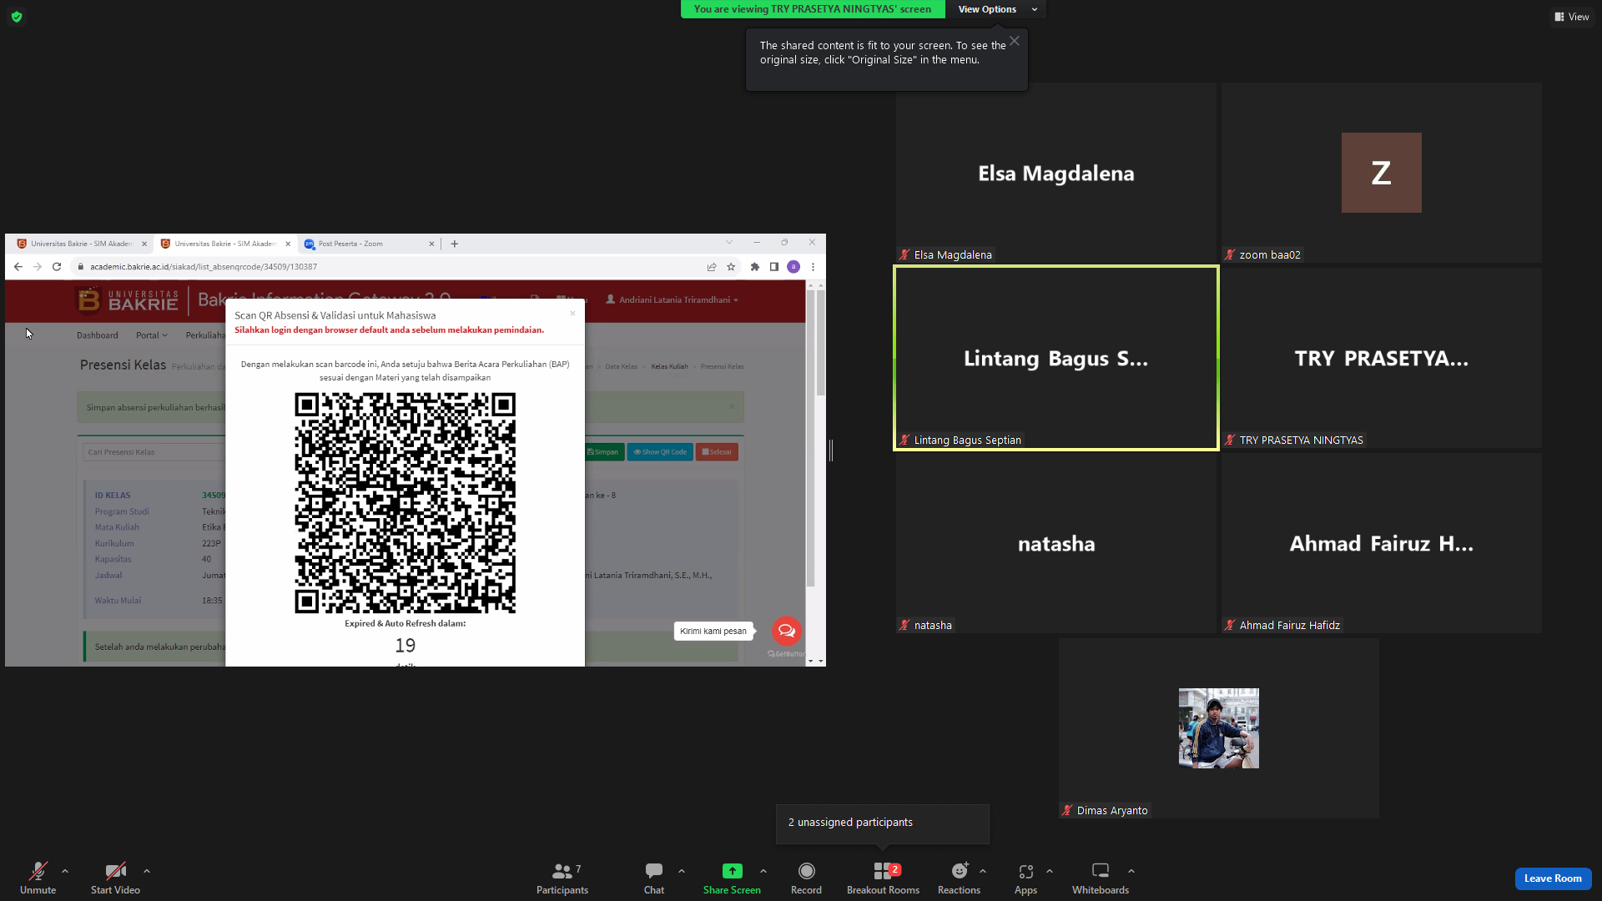
Task: Open the Reactions menu
Action: pyautogui.click(x=960, y=878)
